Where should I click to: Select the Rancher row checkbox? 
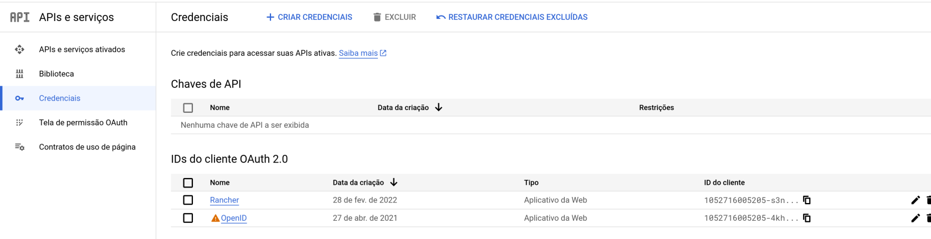click(x=188, y=200)
